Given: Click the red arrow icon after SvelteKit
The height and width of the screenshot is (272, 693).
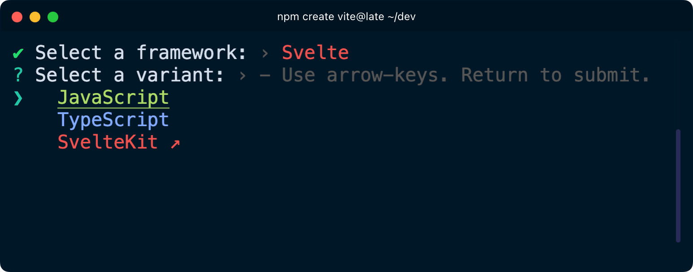Looking at the screenshot, I should (x=175, y=143).
